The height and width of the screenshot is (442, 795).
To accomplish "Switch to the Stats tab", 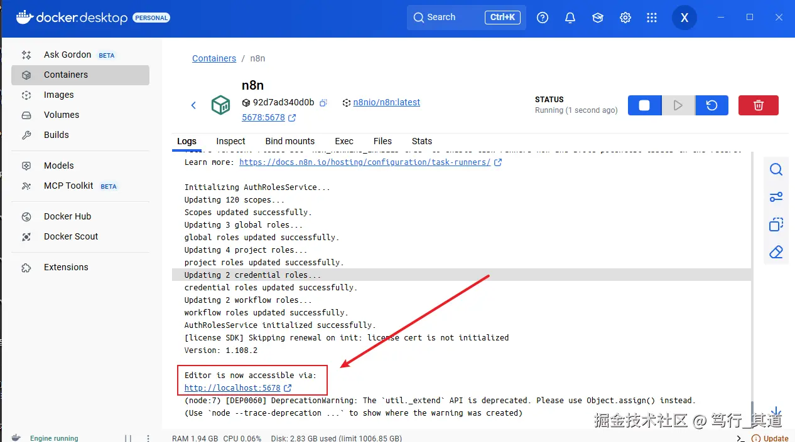I will click(422, 141).
